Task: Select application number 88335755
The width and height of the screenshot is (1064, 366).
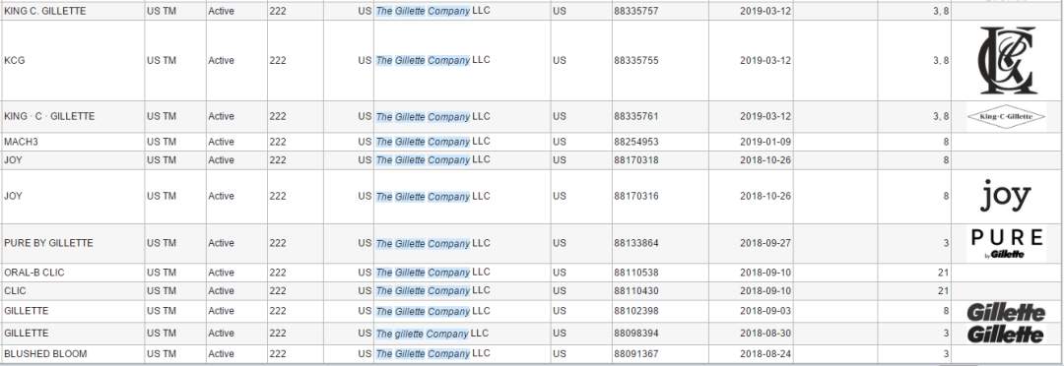Action: point(635,60)
